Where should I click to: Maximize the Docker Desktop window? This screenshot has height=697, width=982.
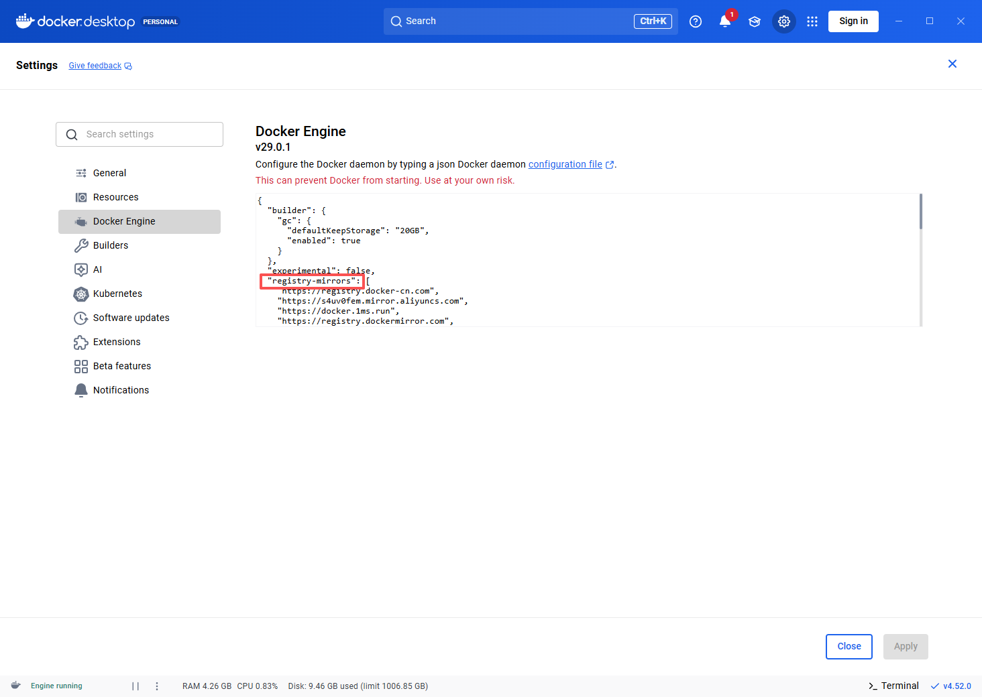[x=930, y=21]
